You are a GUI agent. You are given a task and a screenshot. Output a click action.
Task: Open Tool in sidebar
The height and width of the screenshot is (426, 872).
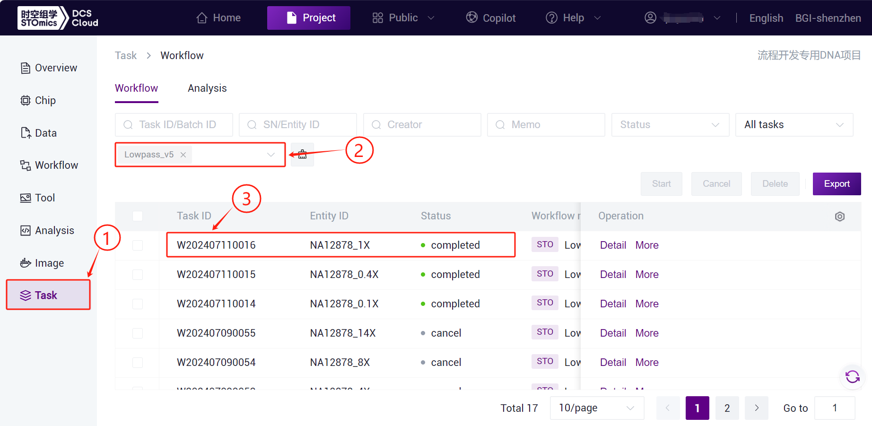click(x=38, y=198)
